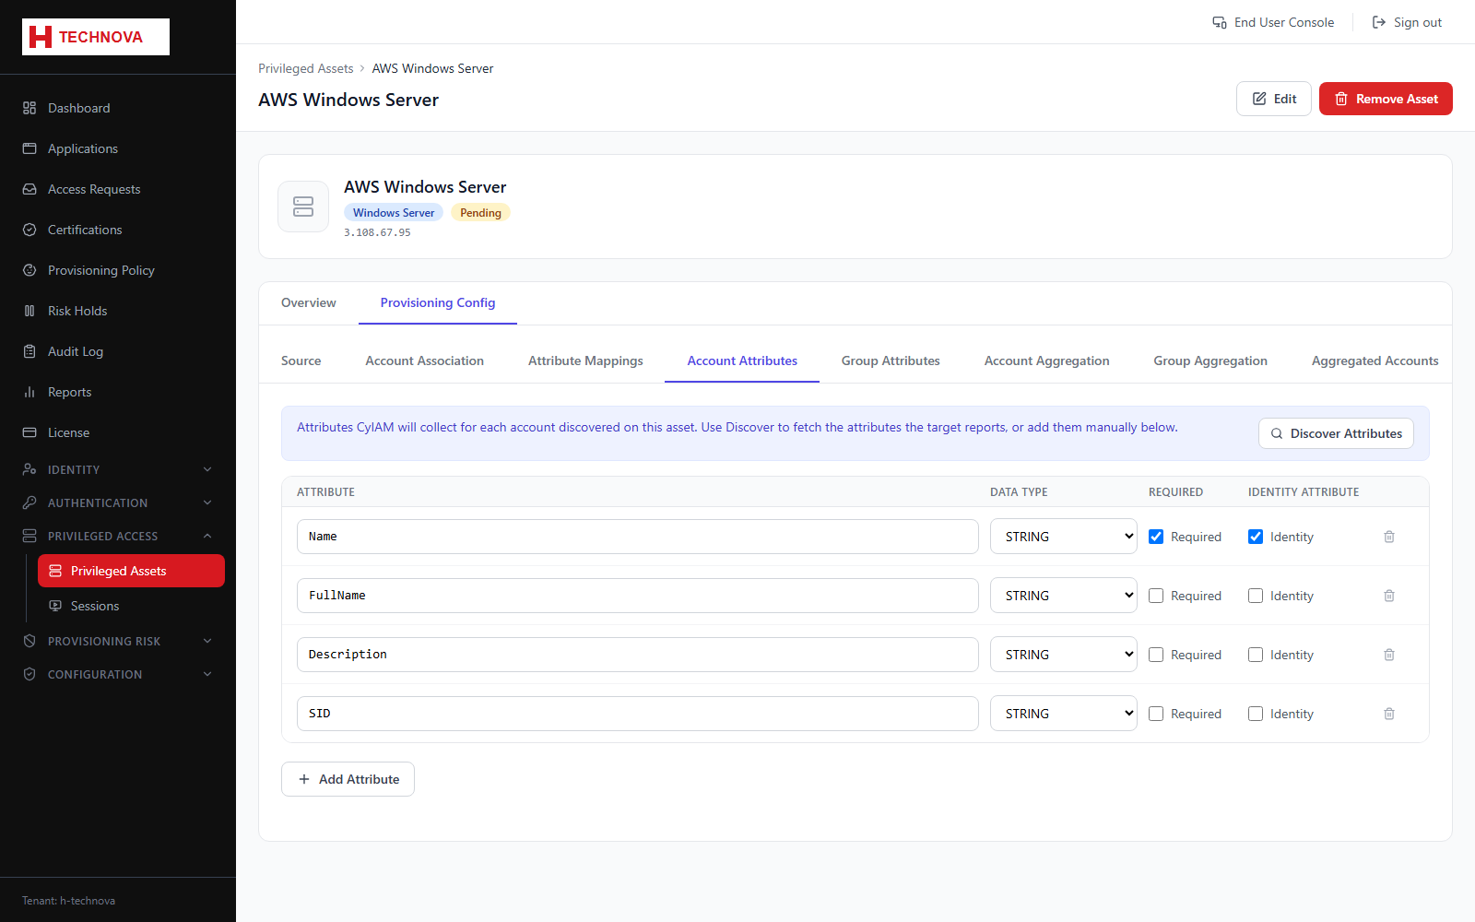The image size is (1475, 922).
Task: Click the Access Requests inbox icon
Action: pos(29,189)
